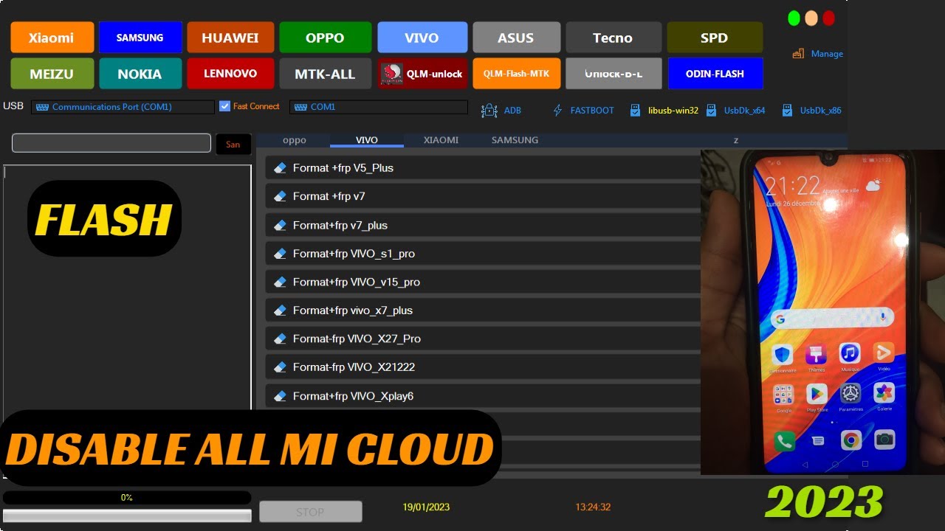
Task: Open the SPD chipset module
Action: [715, 38]
